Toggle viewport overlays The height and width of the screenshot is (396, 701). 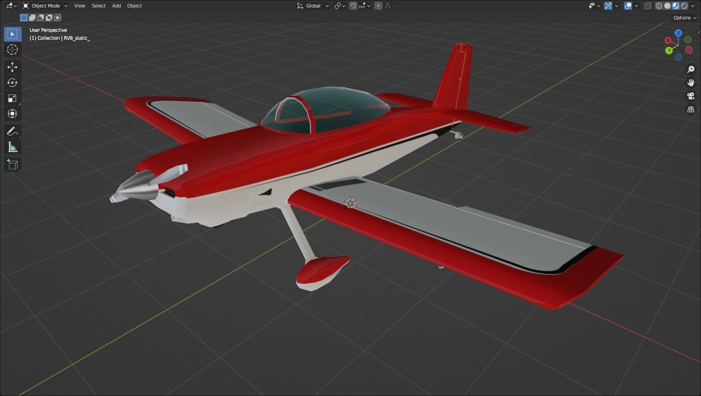click(x=628, y=6)
